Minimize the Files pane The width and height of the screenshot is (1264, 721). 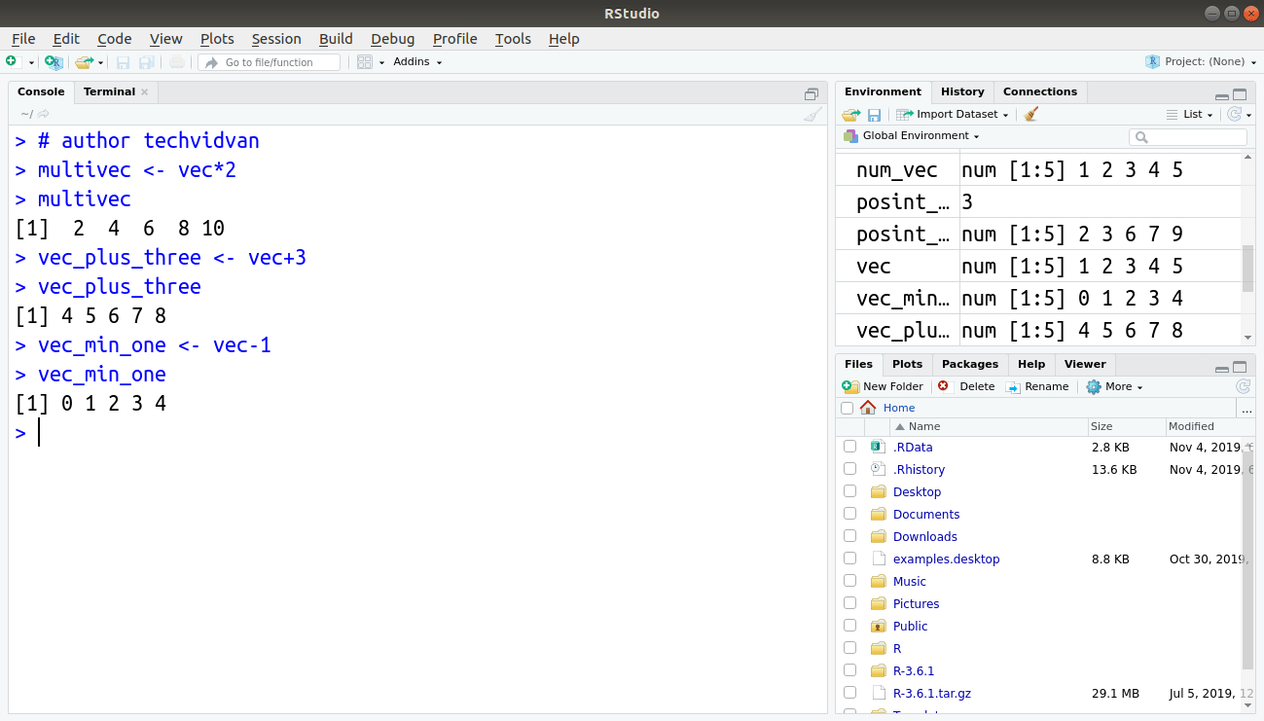1221,369
